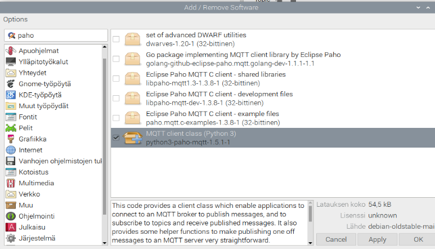Tick the golang-github-eclipse-paho package checkbox
The image size is (435, 249).
116,59
